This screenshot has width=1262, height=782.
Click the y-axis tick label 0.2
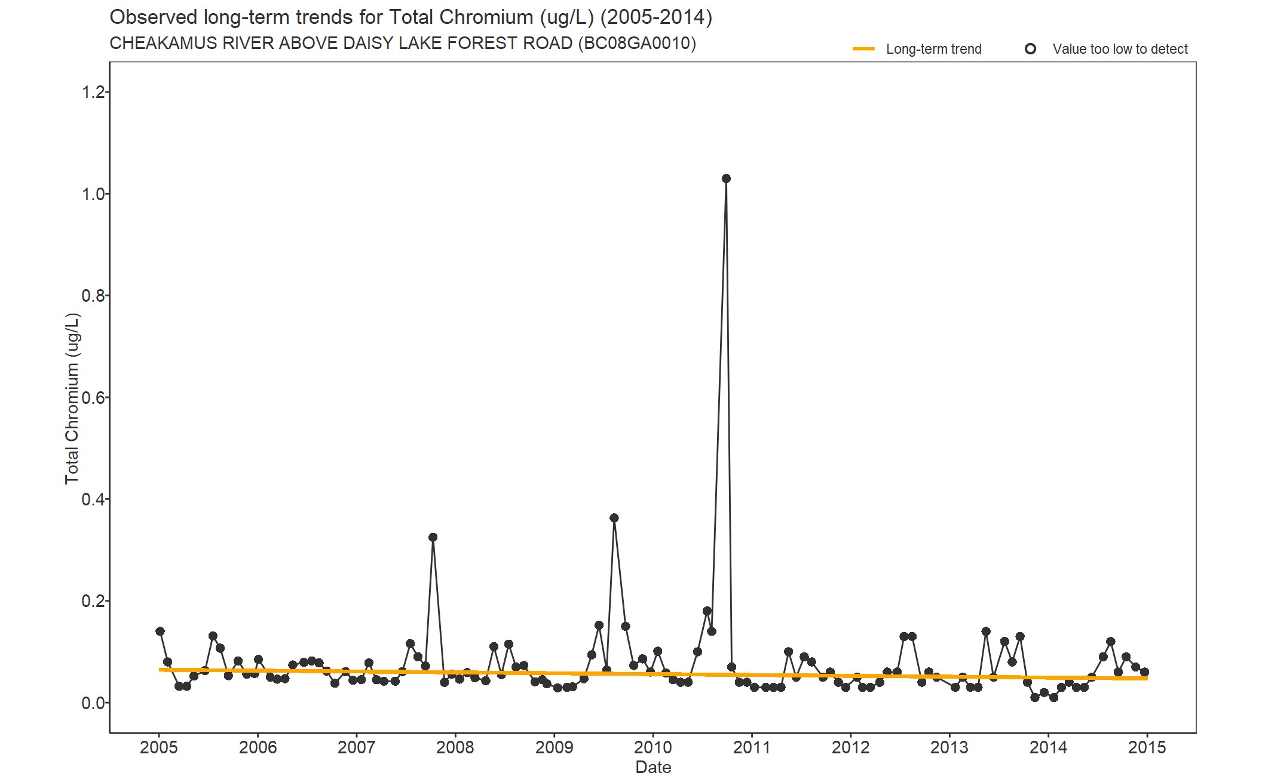[93, 601]
